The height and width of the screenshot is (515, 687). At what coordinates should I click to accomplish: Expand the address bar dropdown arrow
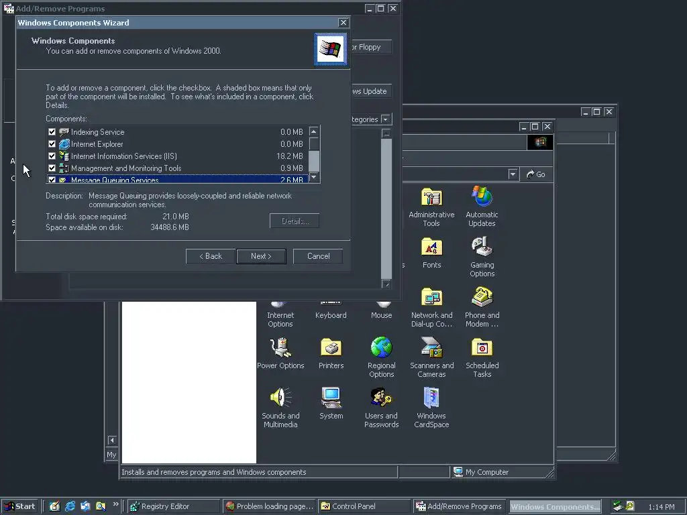[513, 174]
